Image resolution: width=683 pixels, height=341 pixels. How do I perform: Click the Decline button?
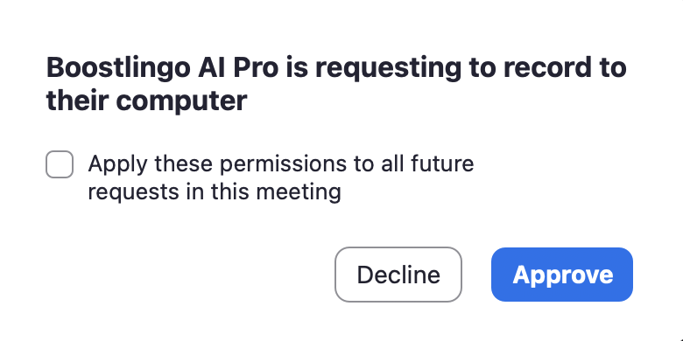point(398,275)
